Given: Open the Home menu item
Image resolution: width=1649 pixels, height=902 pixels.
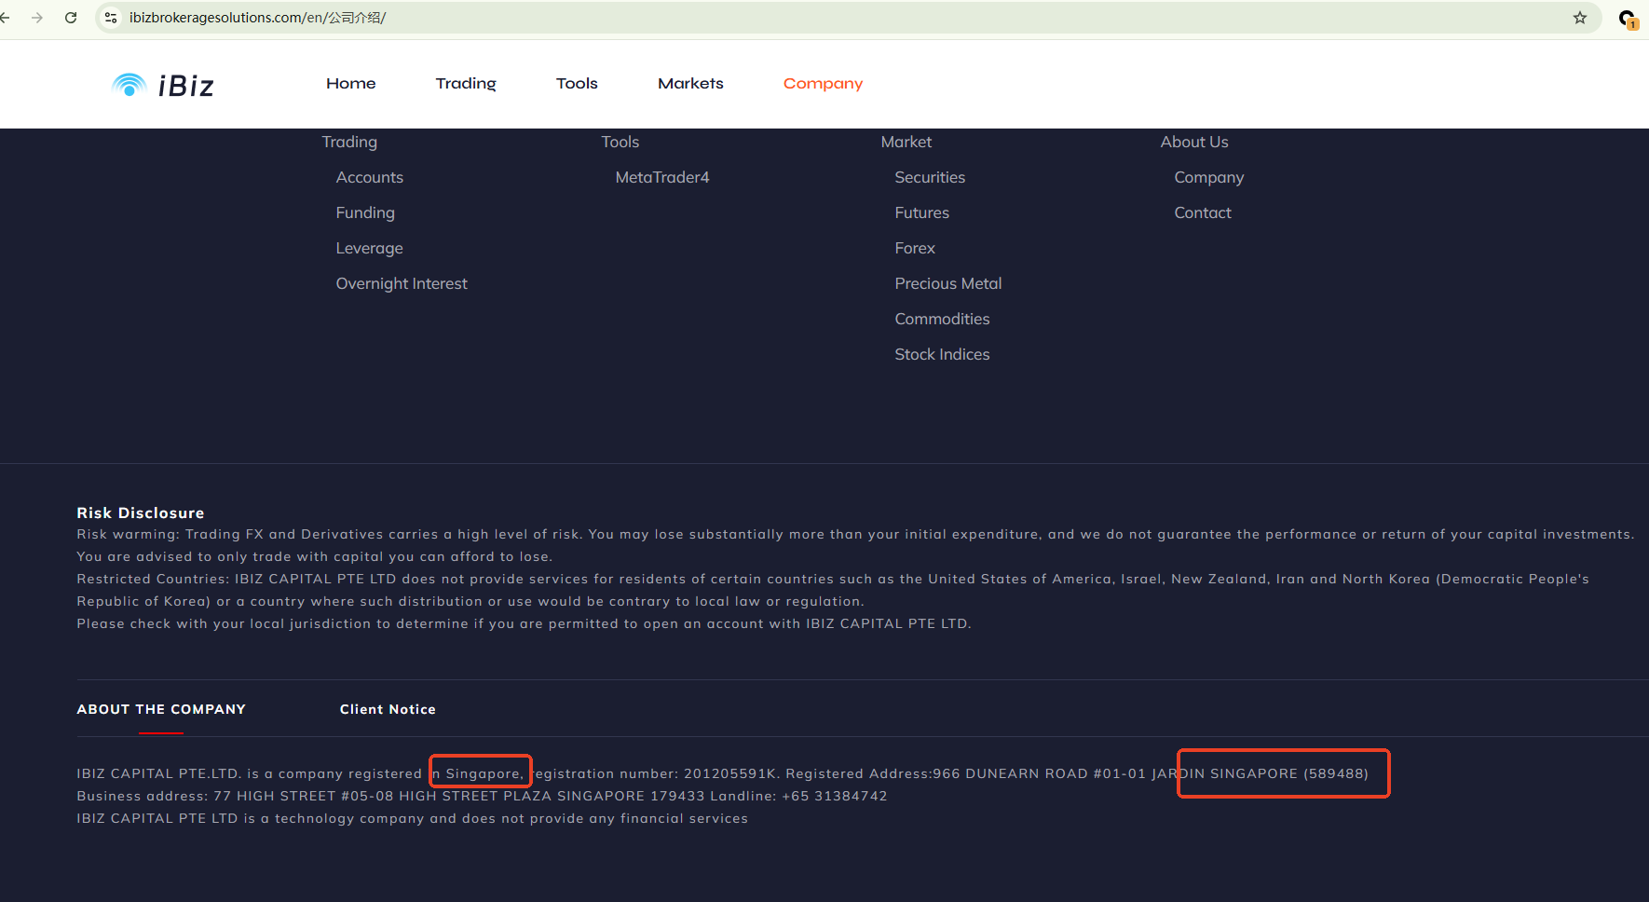Looking at the screenshot, I should tap(350, 84).
